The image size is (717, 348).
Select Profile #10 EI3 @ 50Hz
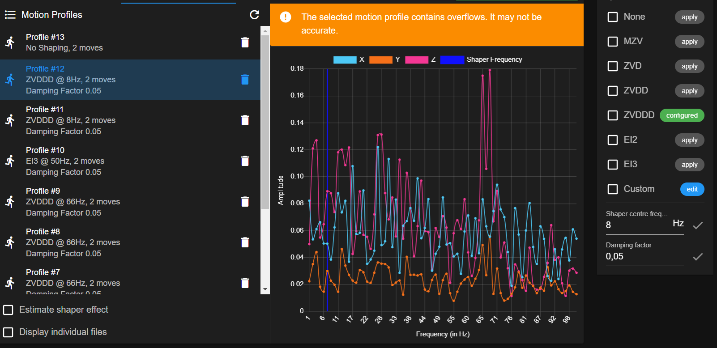pyautogui.click(x=130, y=161)
